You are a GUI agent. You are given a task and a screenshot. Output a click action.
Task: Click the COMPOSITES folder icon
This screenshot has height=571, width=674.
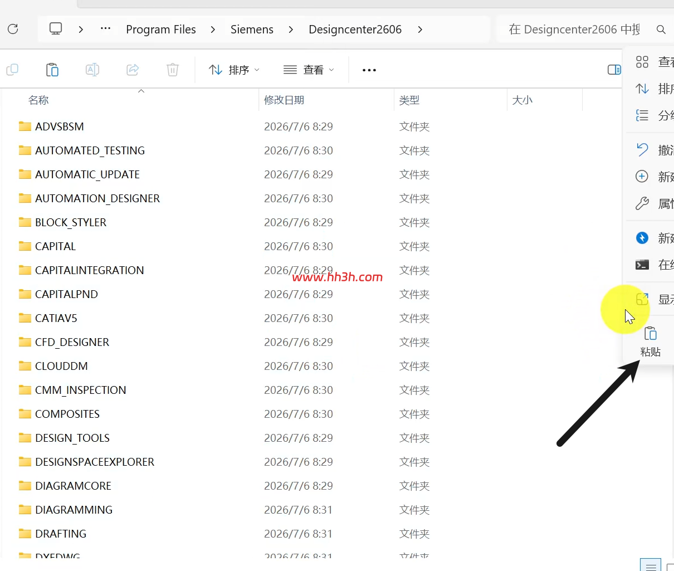pos(25,414)
